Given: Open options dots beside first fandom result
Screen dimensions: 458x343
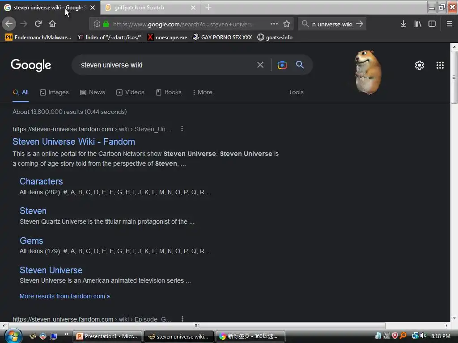Looking at the screenshot, I should (x=182, y=129).
